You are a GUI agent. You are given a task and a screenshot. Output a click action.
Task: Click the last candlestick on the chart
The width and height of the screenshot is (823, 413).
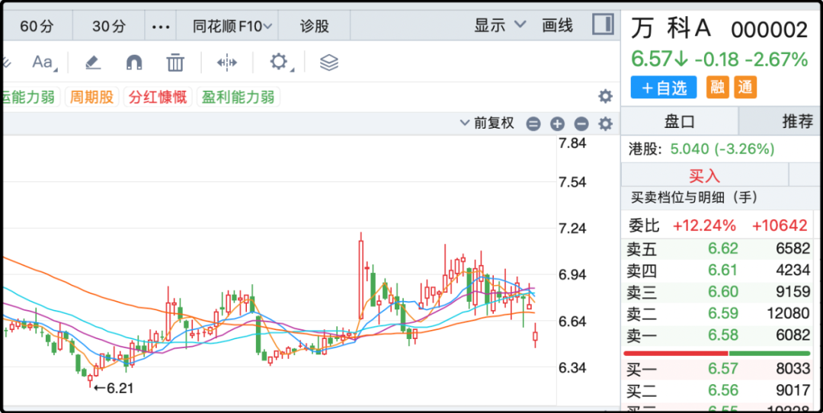536,336
